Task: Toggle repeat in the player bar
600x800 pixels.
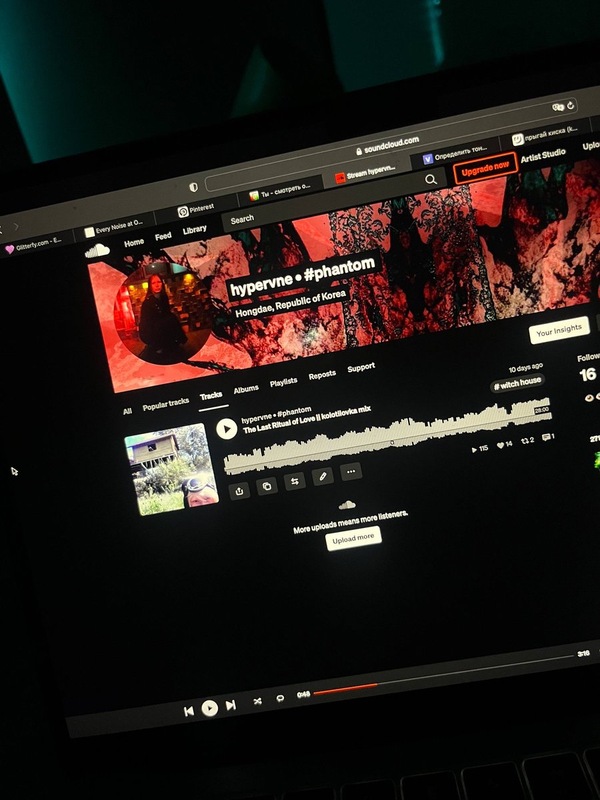Action: pos(280,698)
